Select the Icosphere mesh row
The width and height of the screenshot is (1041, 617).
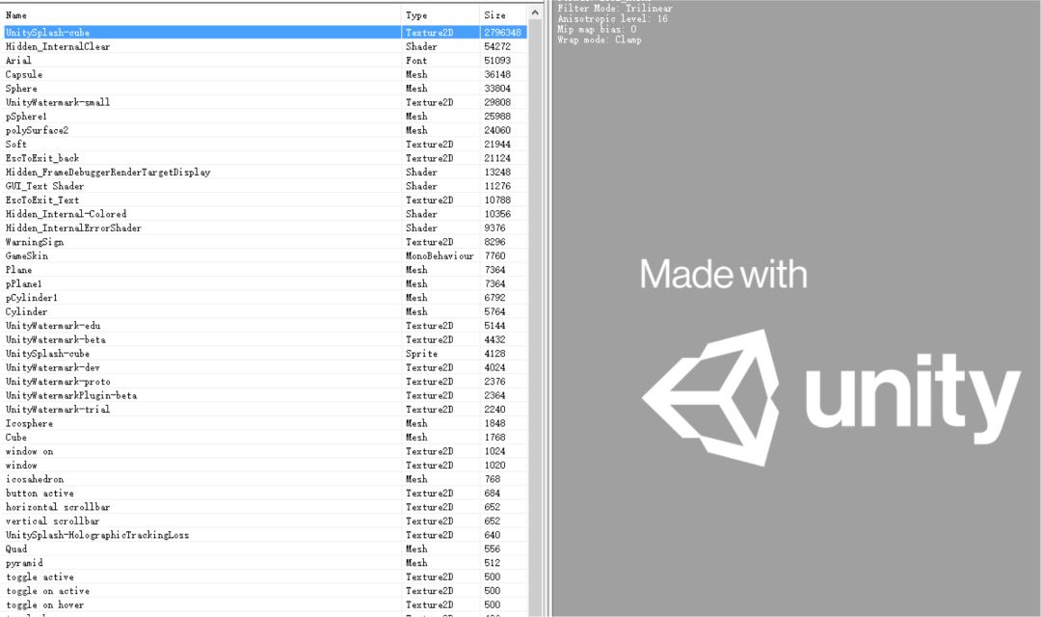tap(266, 423)
